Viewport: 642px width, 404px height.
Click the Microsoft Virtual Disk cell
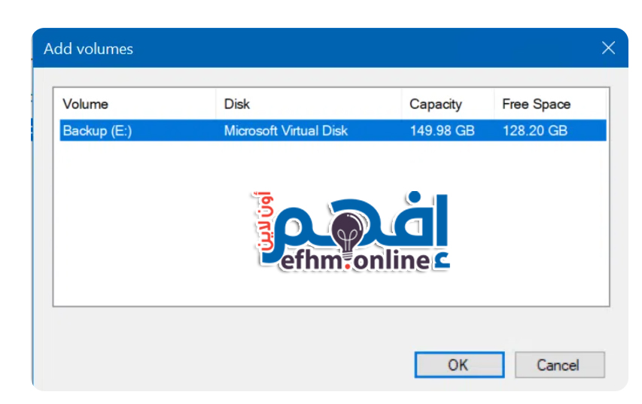286,131
